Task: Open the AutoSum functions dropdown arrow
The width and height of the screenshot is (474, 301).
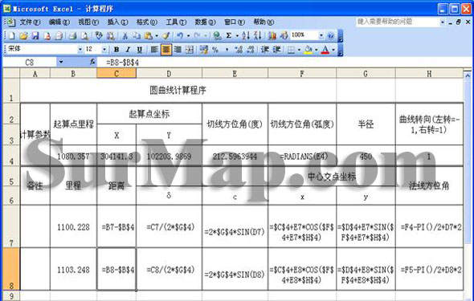Action: pos(237,35)
